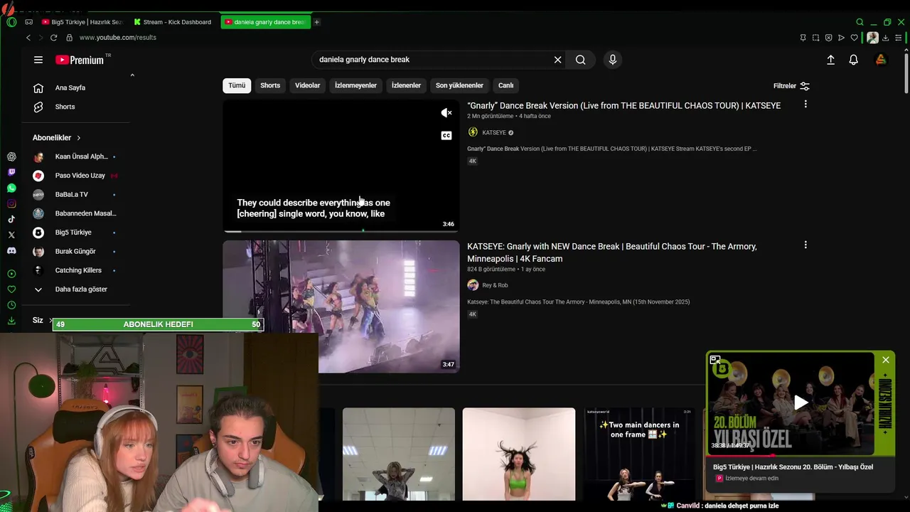Click the ad blocker shield icon

point(828,38)
